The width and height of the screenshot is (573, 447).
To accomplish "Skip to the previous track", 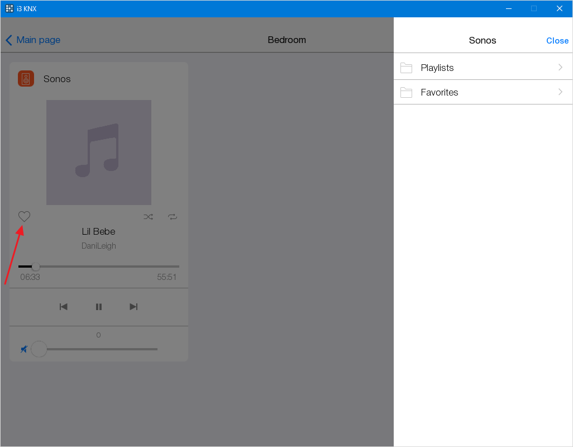I will [x=64, y=307].
